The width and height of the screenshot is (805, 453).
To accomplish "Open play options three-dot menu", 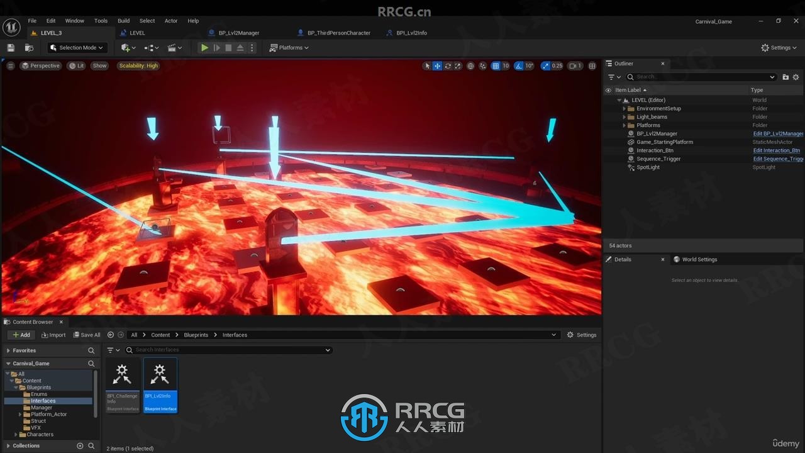I will coord(252,48).
